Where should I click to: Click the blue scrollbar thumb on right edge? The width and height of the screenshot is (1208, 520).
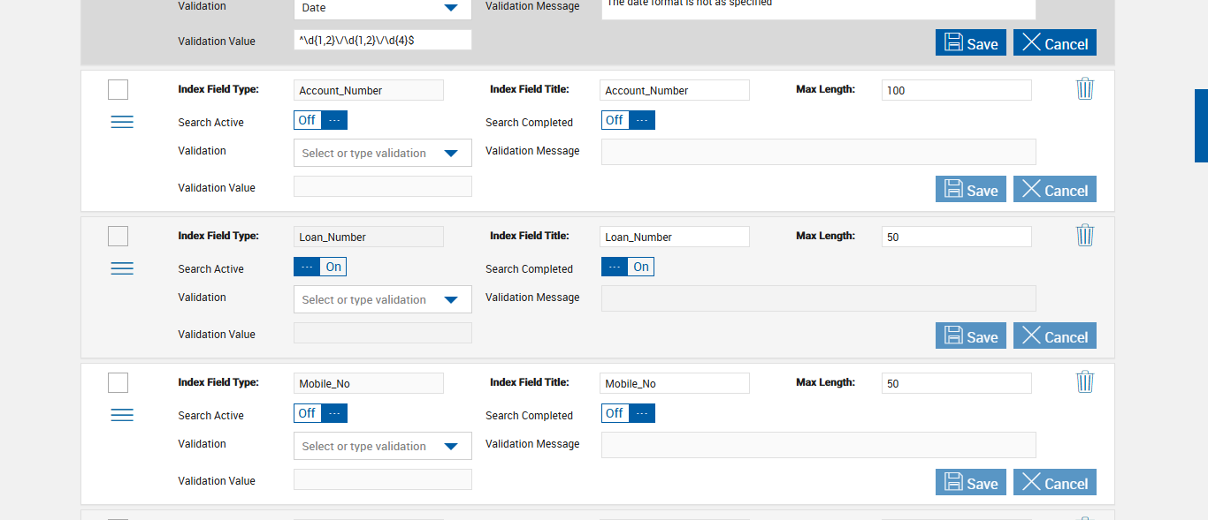click(1201, 125)
